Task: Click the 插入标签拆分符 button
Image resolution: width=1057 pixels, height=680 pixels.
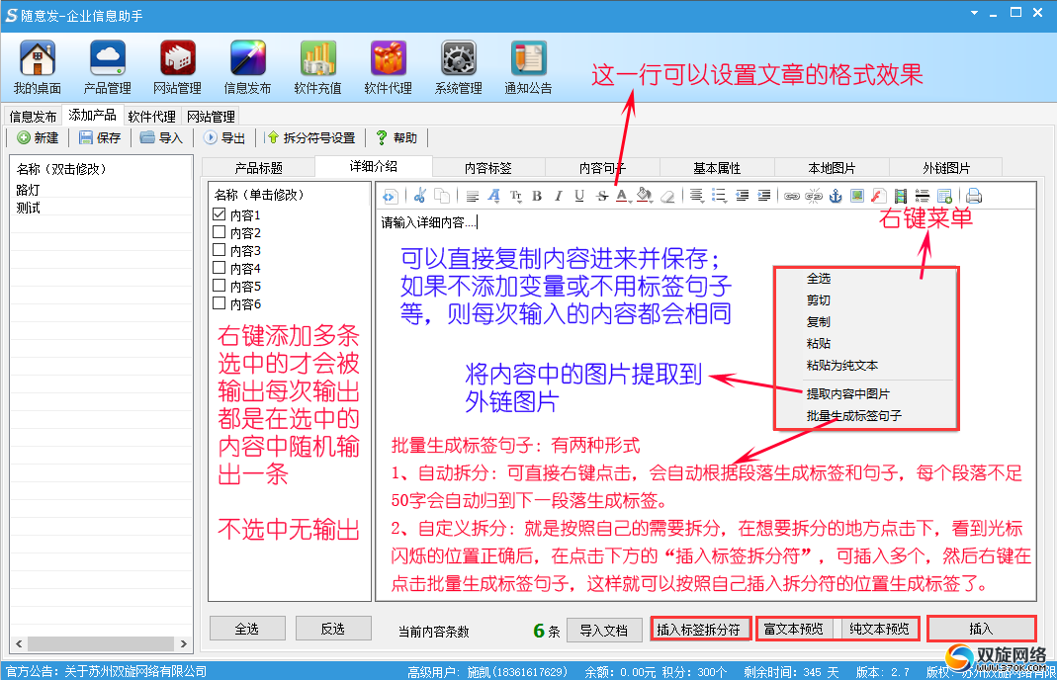Action: 699,629
